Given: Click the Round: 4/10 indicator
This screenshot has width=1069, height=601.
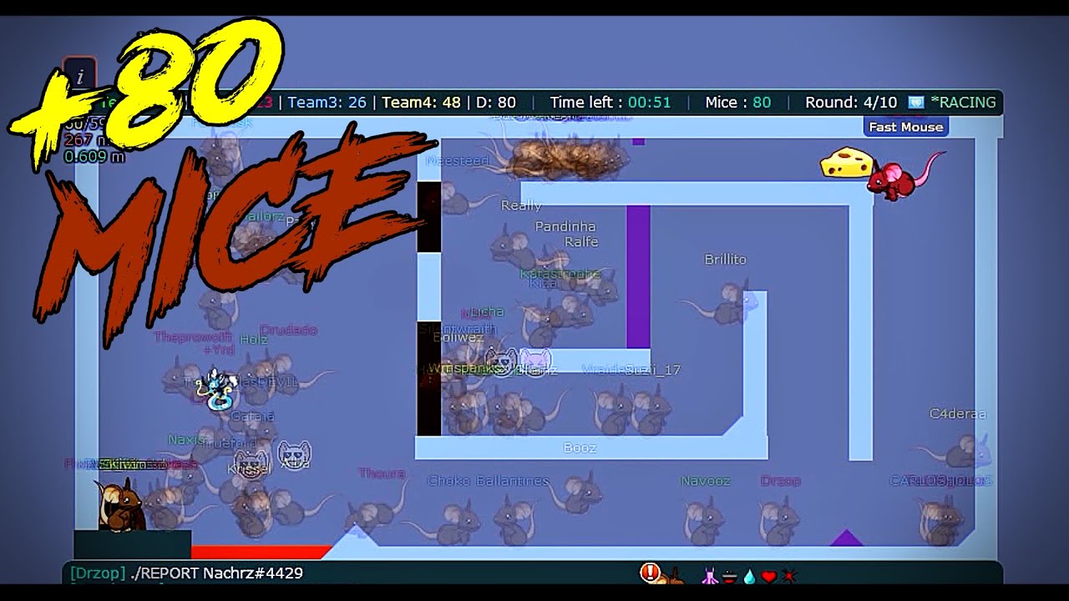Looking at the screenshot, I should (x=851, y=103).
